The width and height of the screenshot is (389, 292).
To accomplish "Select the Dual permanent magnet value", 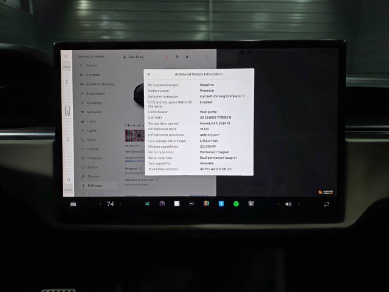I will click(218, 158).
